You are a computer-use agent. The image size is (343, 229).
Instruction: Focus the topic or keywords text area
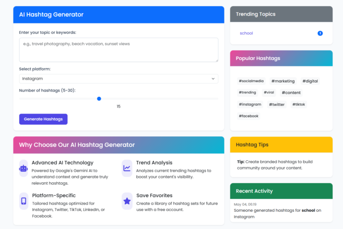point(119,50)
